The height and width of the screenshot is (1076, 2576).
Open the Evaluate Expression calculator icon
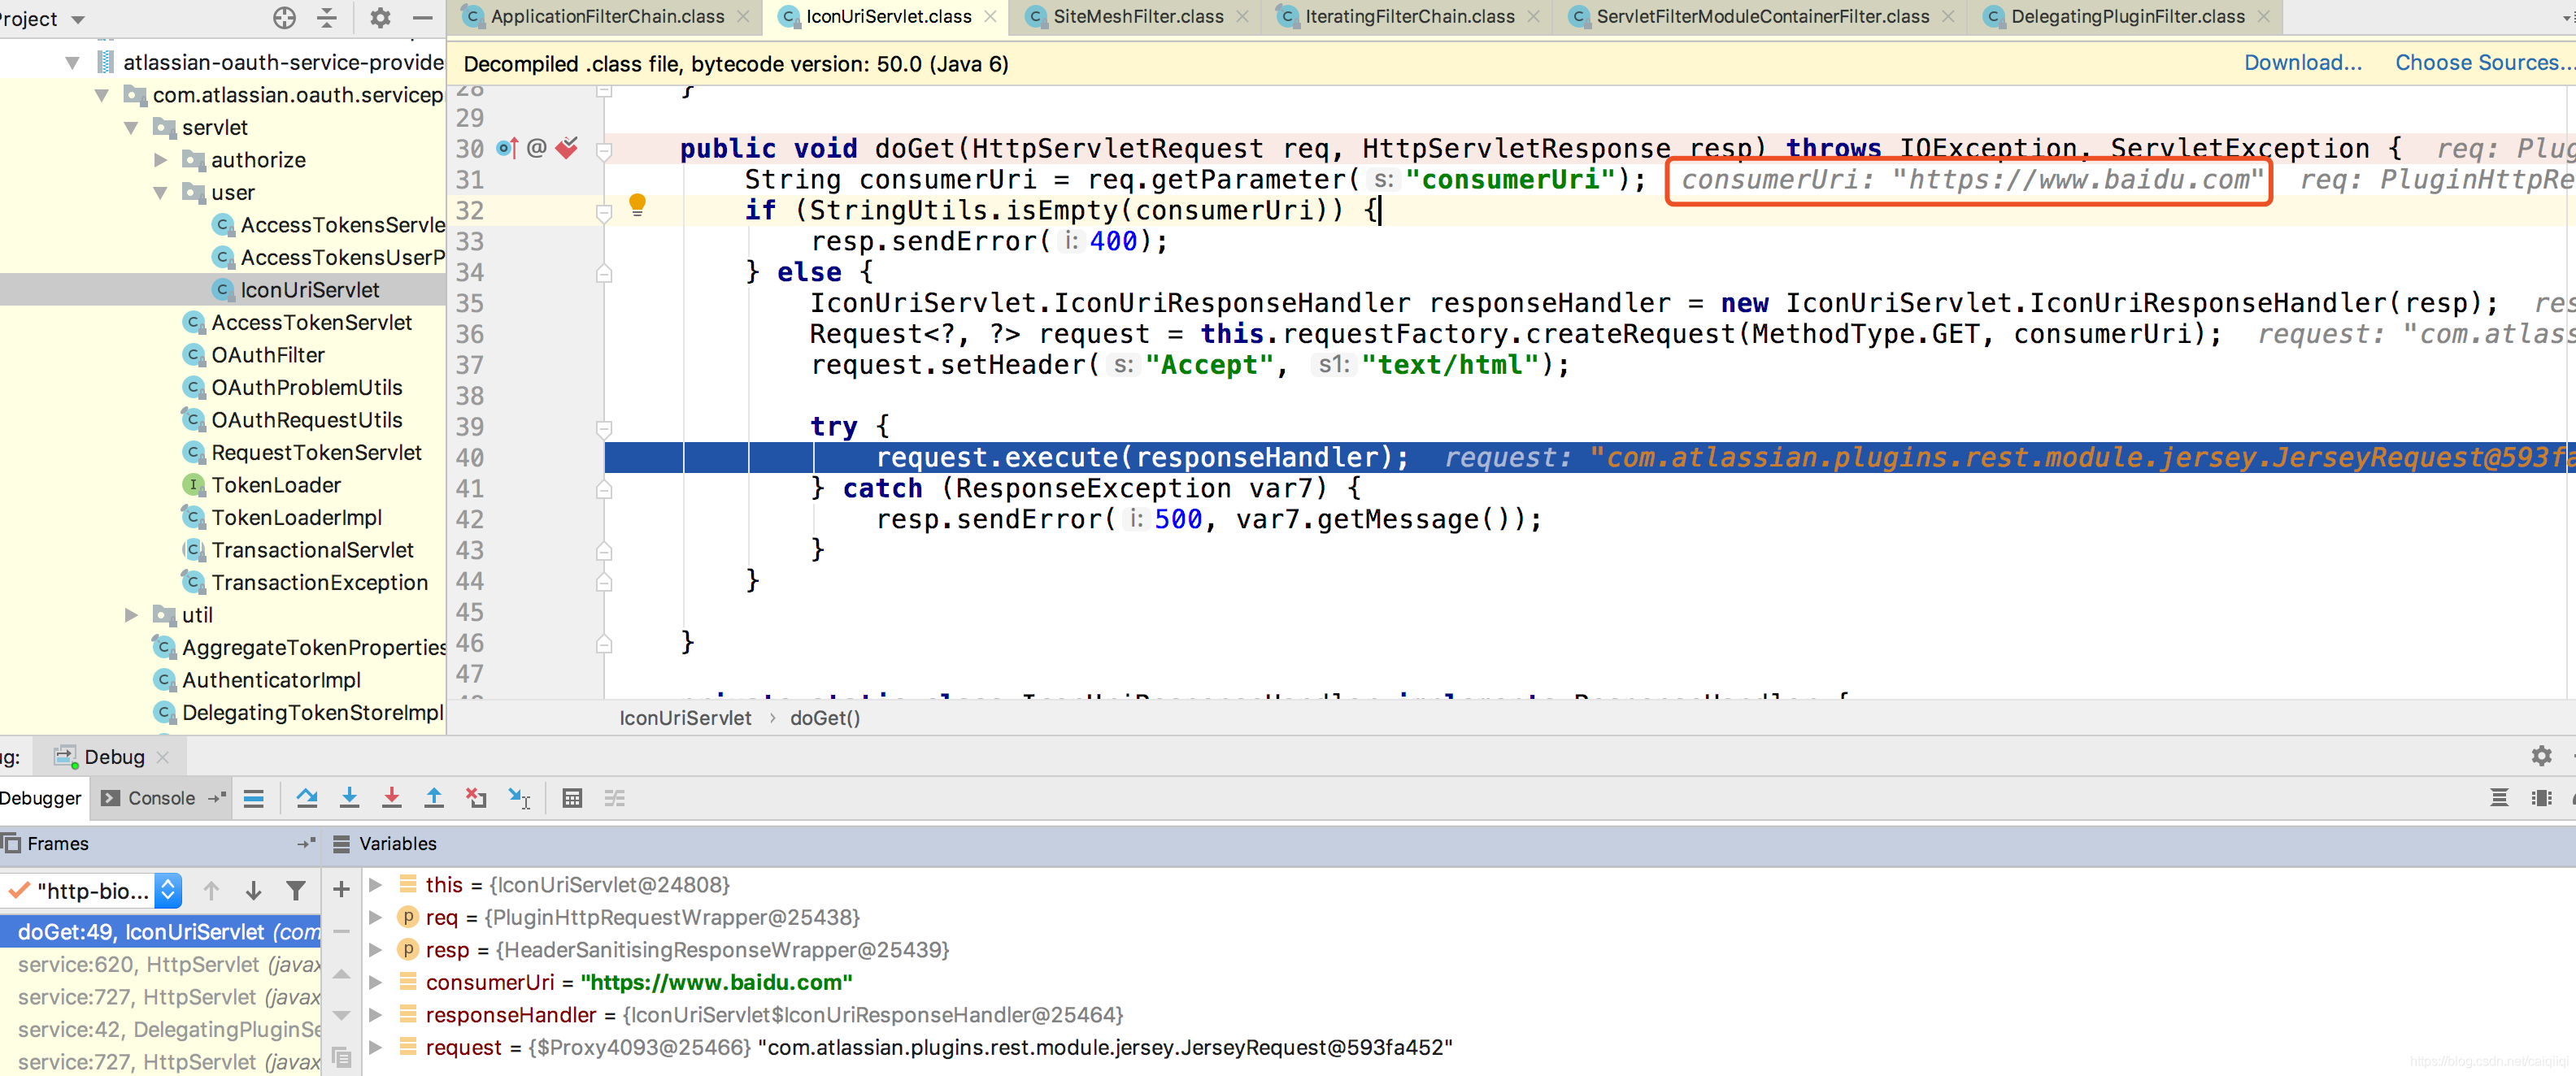point(572,797)
